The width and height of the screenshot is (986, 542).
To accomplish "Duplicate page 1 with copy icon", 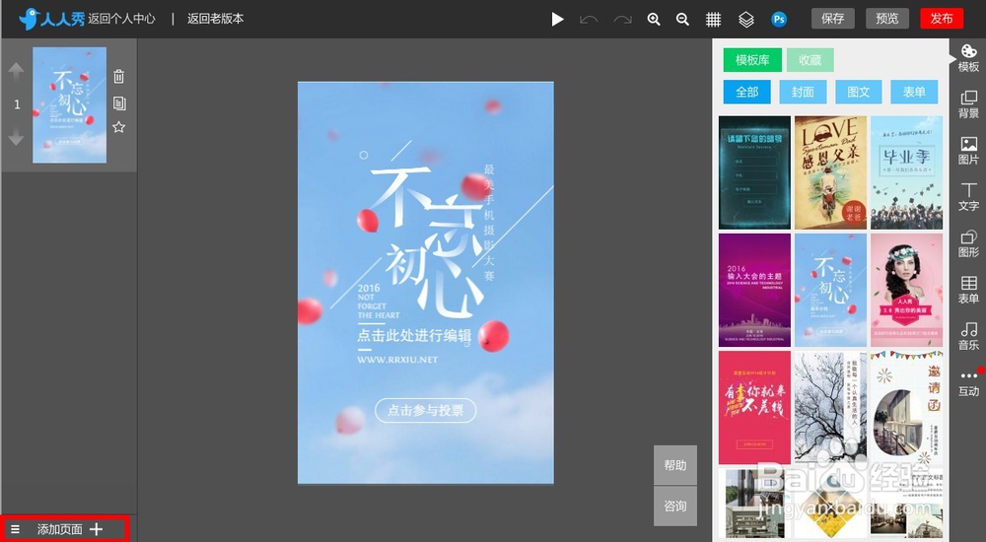I will (119, 103).
